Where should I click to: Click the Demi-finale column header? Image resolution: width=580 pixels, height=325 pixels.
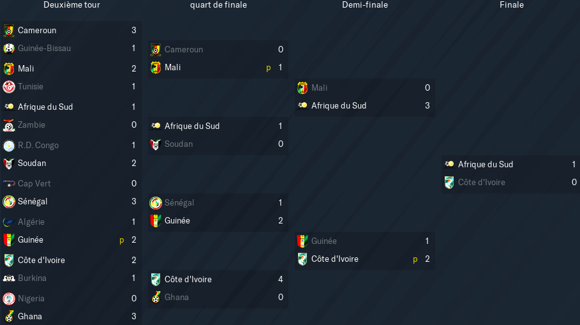365,5
